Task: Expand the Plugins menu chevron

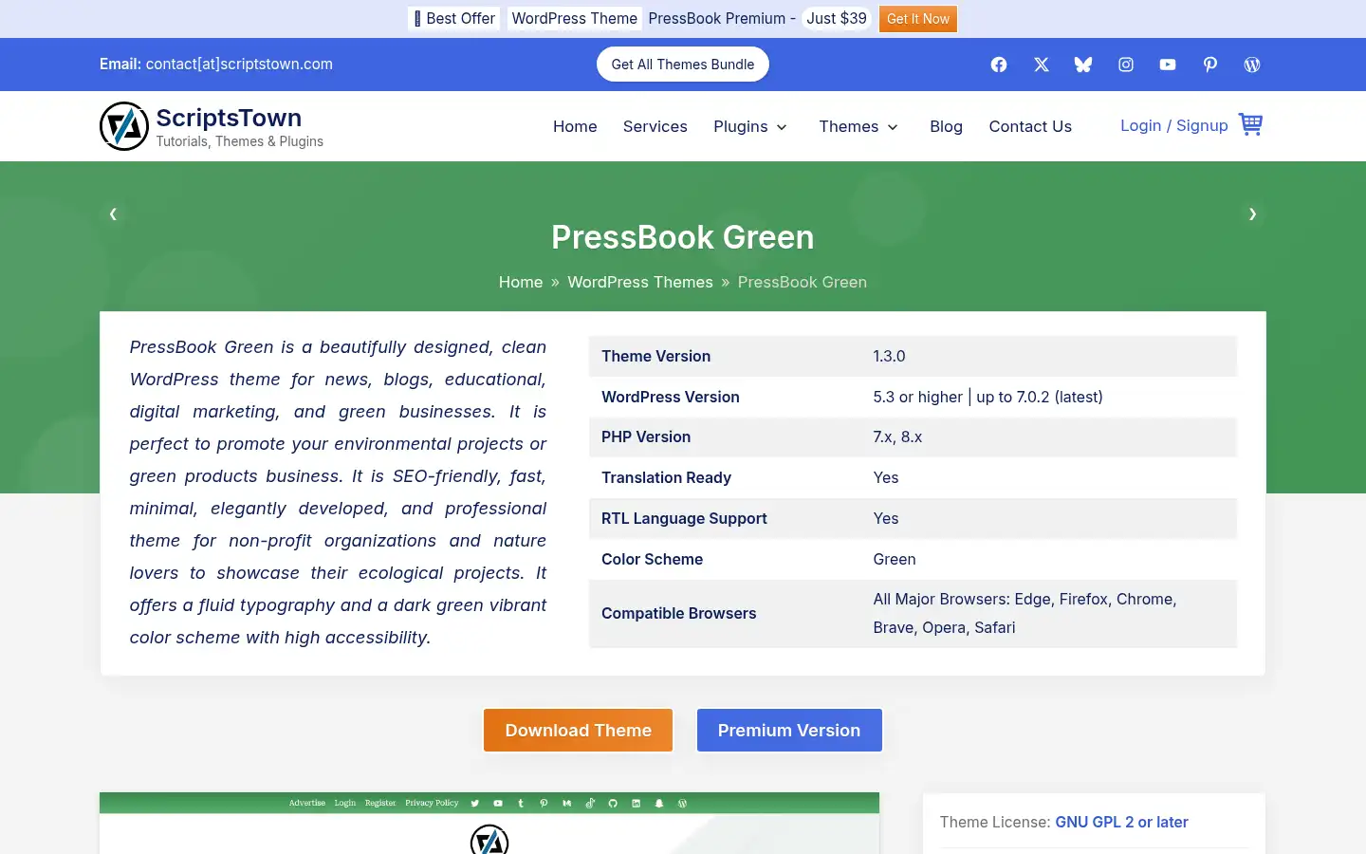Action: tap(782, 127)
